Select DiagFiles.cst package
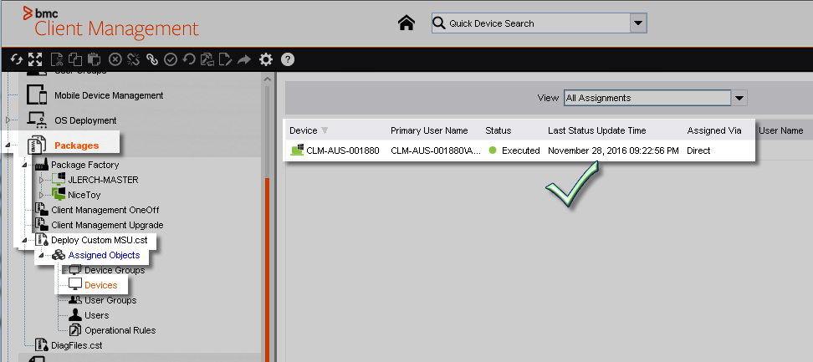Viewport: 813px width, 362px height. (77, 345)
